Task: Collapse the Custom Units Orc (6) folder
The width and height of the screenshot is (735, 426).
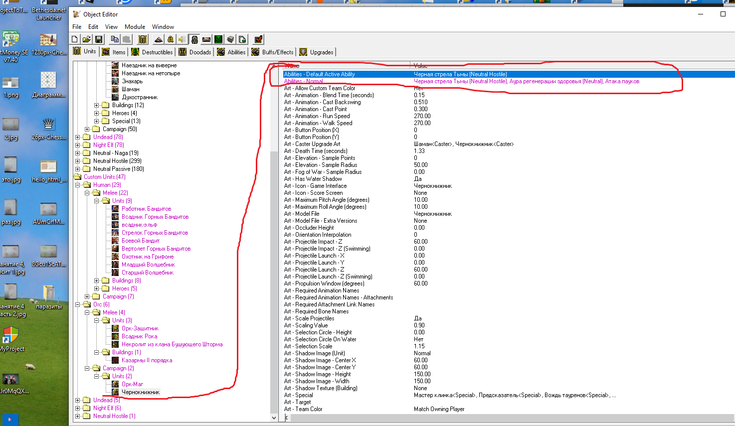Action: (x=78, y=304)
